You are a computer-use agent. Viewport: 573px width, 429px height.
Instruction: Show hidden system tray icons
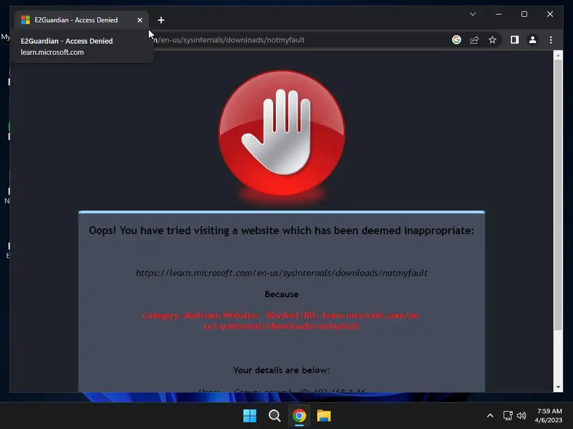click(490, 416)
